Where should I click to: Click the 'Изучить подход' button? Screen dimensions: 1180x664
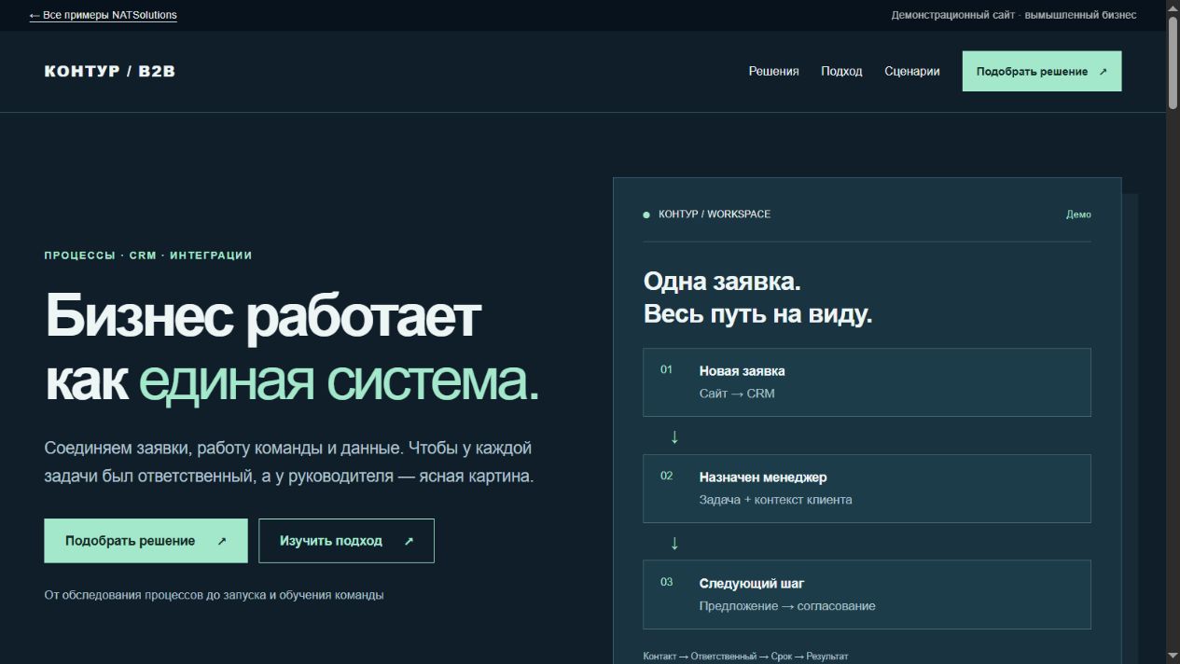(x=346, y=541)
